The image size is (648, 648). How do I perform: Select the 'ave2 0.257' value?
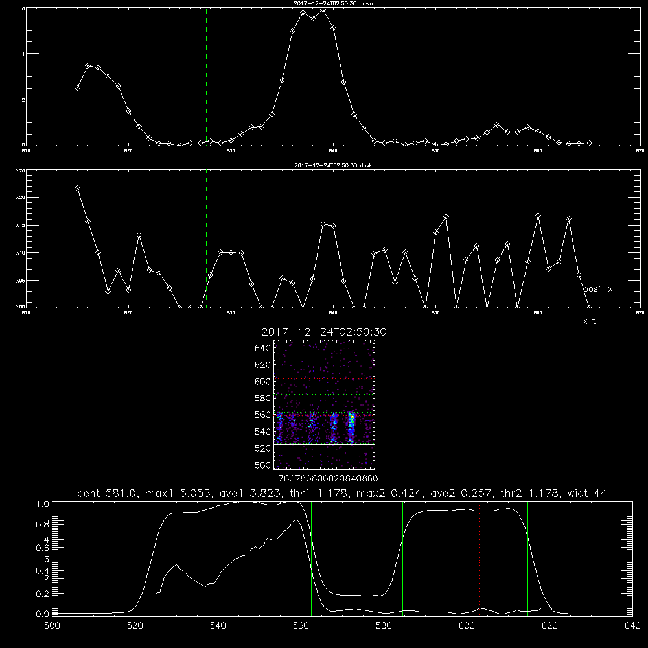(461, 493)
